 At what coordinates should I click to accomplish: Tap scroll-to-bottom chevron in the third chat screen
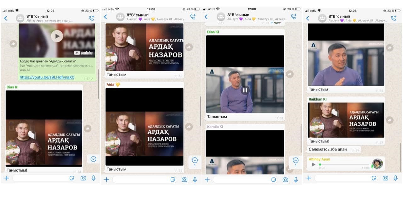[295, 160]
